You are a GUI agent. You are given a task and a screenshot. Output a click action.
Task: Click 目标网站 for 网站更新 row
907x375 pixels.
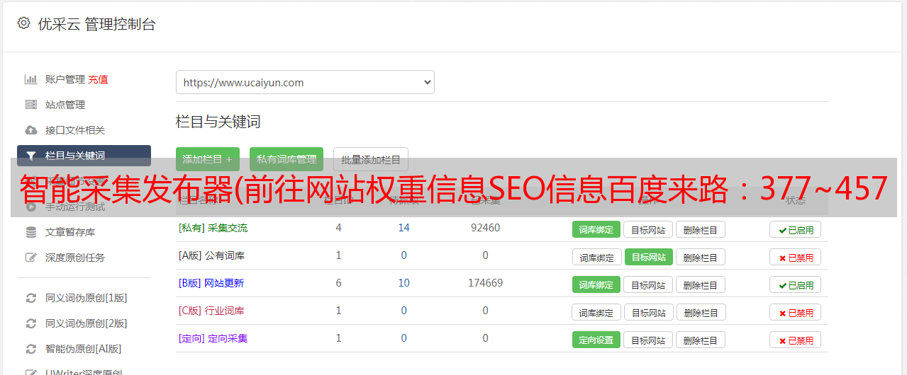click(648, 284)
